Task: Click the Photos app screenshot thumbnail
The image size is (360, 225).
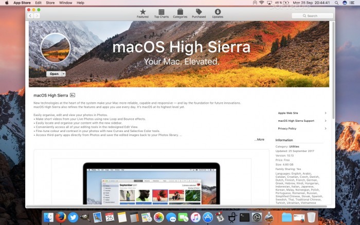Action: tap(152, 181)
